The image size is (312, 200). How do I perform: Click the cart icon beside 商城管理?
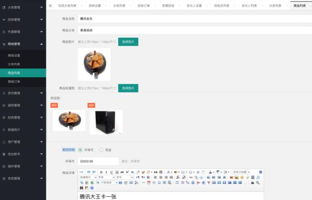click(x=4, y=44)
